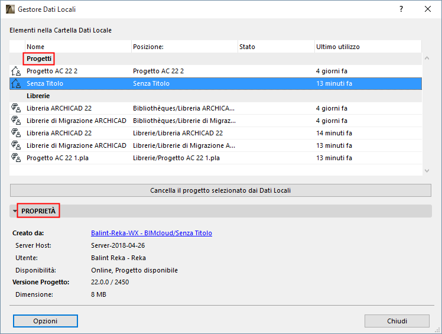Click Online, Progetto disponibile value
442x334 pixels.
[x=135, y=270]
